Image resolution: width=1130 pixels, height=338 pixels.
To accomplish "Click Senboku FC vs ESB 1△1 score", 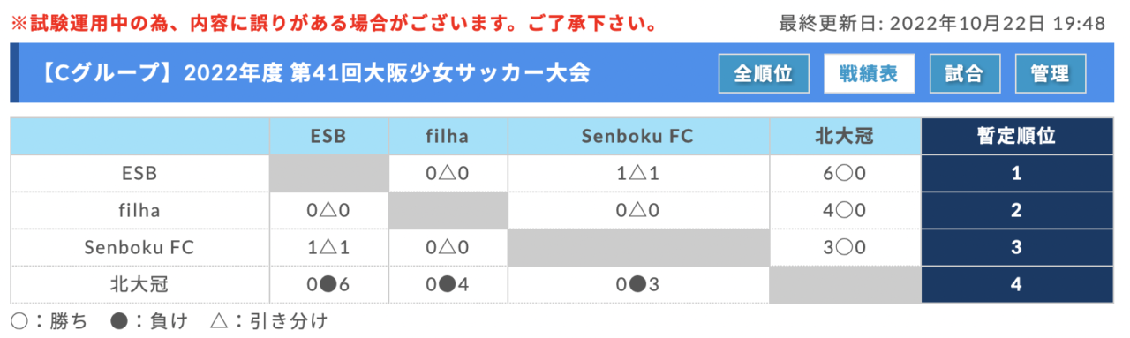I will point(328,248).
